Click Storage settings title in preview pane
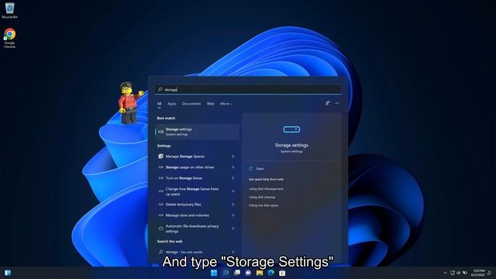The image size is (496, 279). pyautogui.click(x=291, y=145)
